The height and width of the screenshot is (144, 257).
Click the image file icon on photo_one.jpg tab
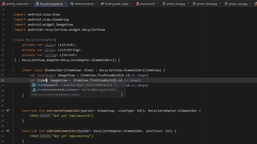[x=226, y=4]
